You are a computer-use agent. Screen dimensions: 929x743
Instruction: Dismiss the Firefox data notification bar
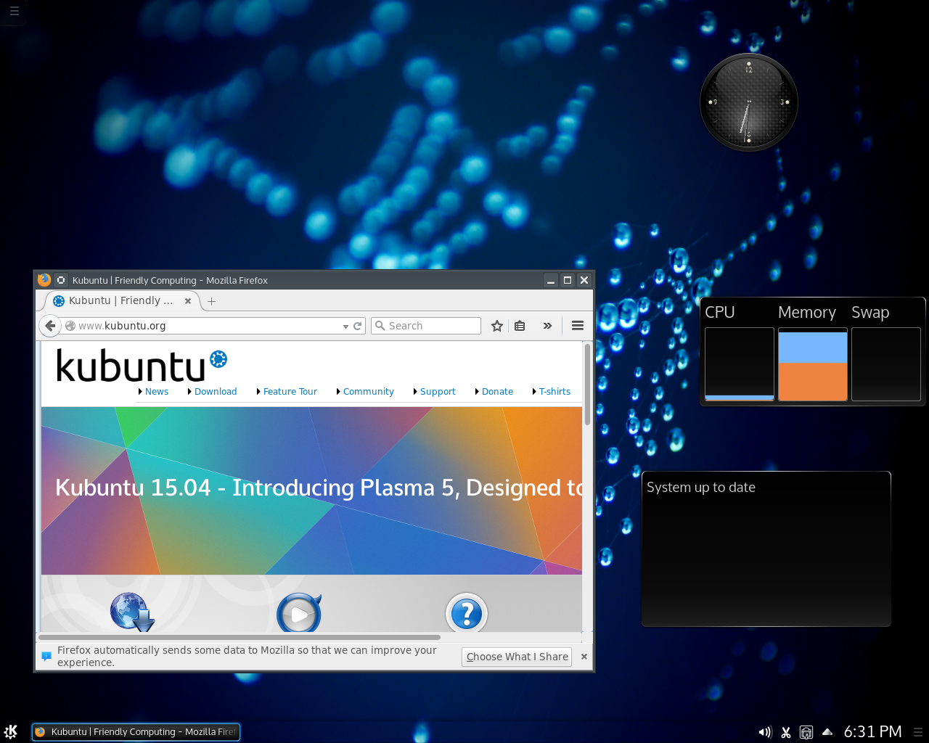pos(584,657)
